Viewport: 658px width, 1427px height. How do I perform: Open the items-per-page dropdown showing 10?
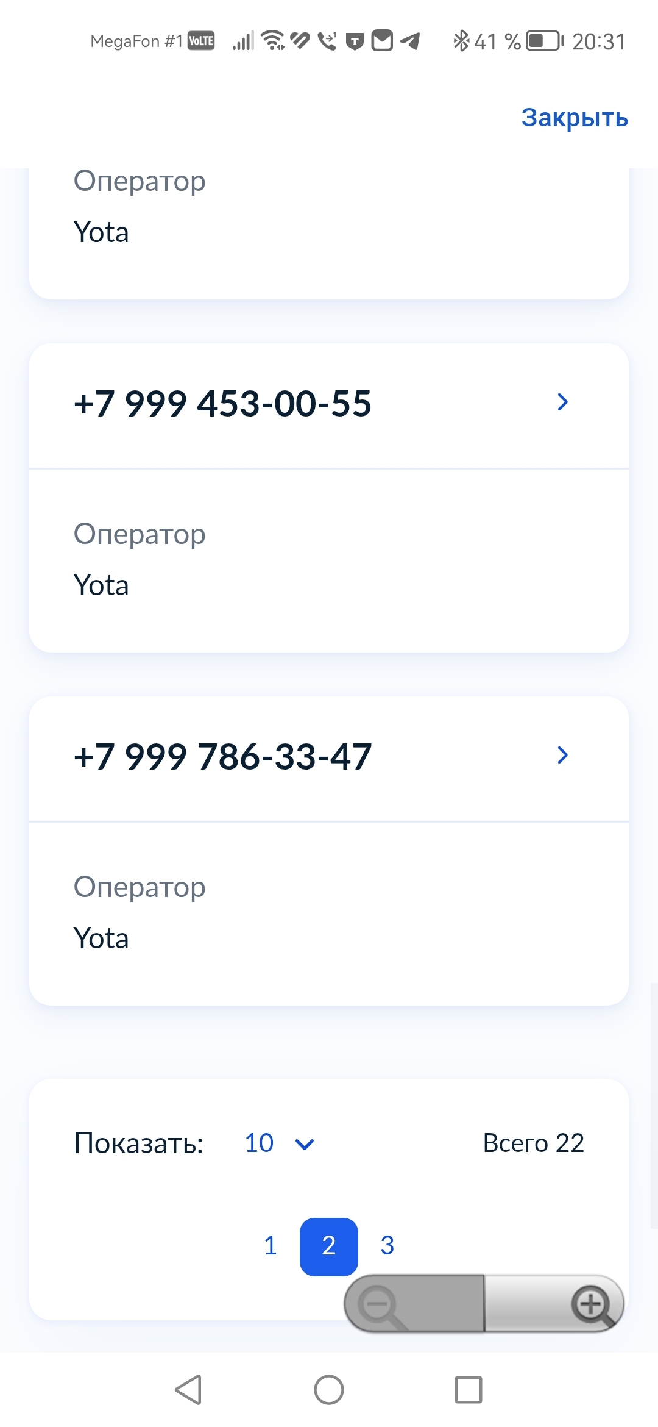point(279,1143)
